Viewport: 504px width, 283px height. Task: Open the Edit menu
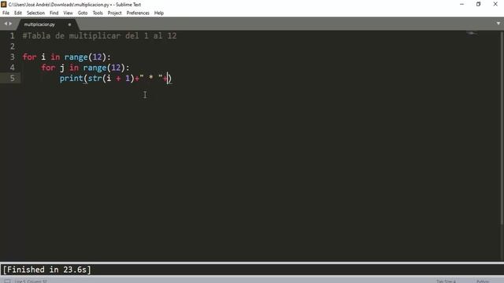click(18, 13)
